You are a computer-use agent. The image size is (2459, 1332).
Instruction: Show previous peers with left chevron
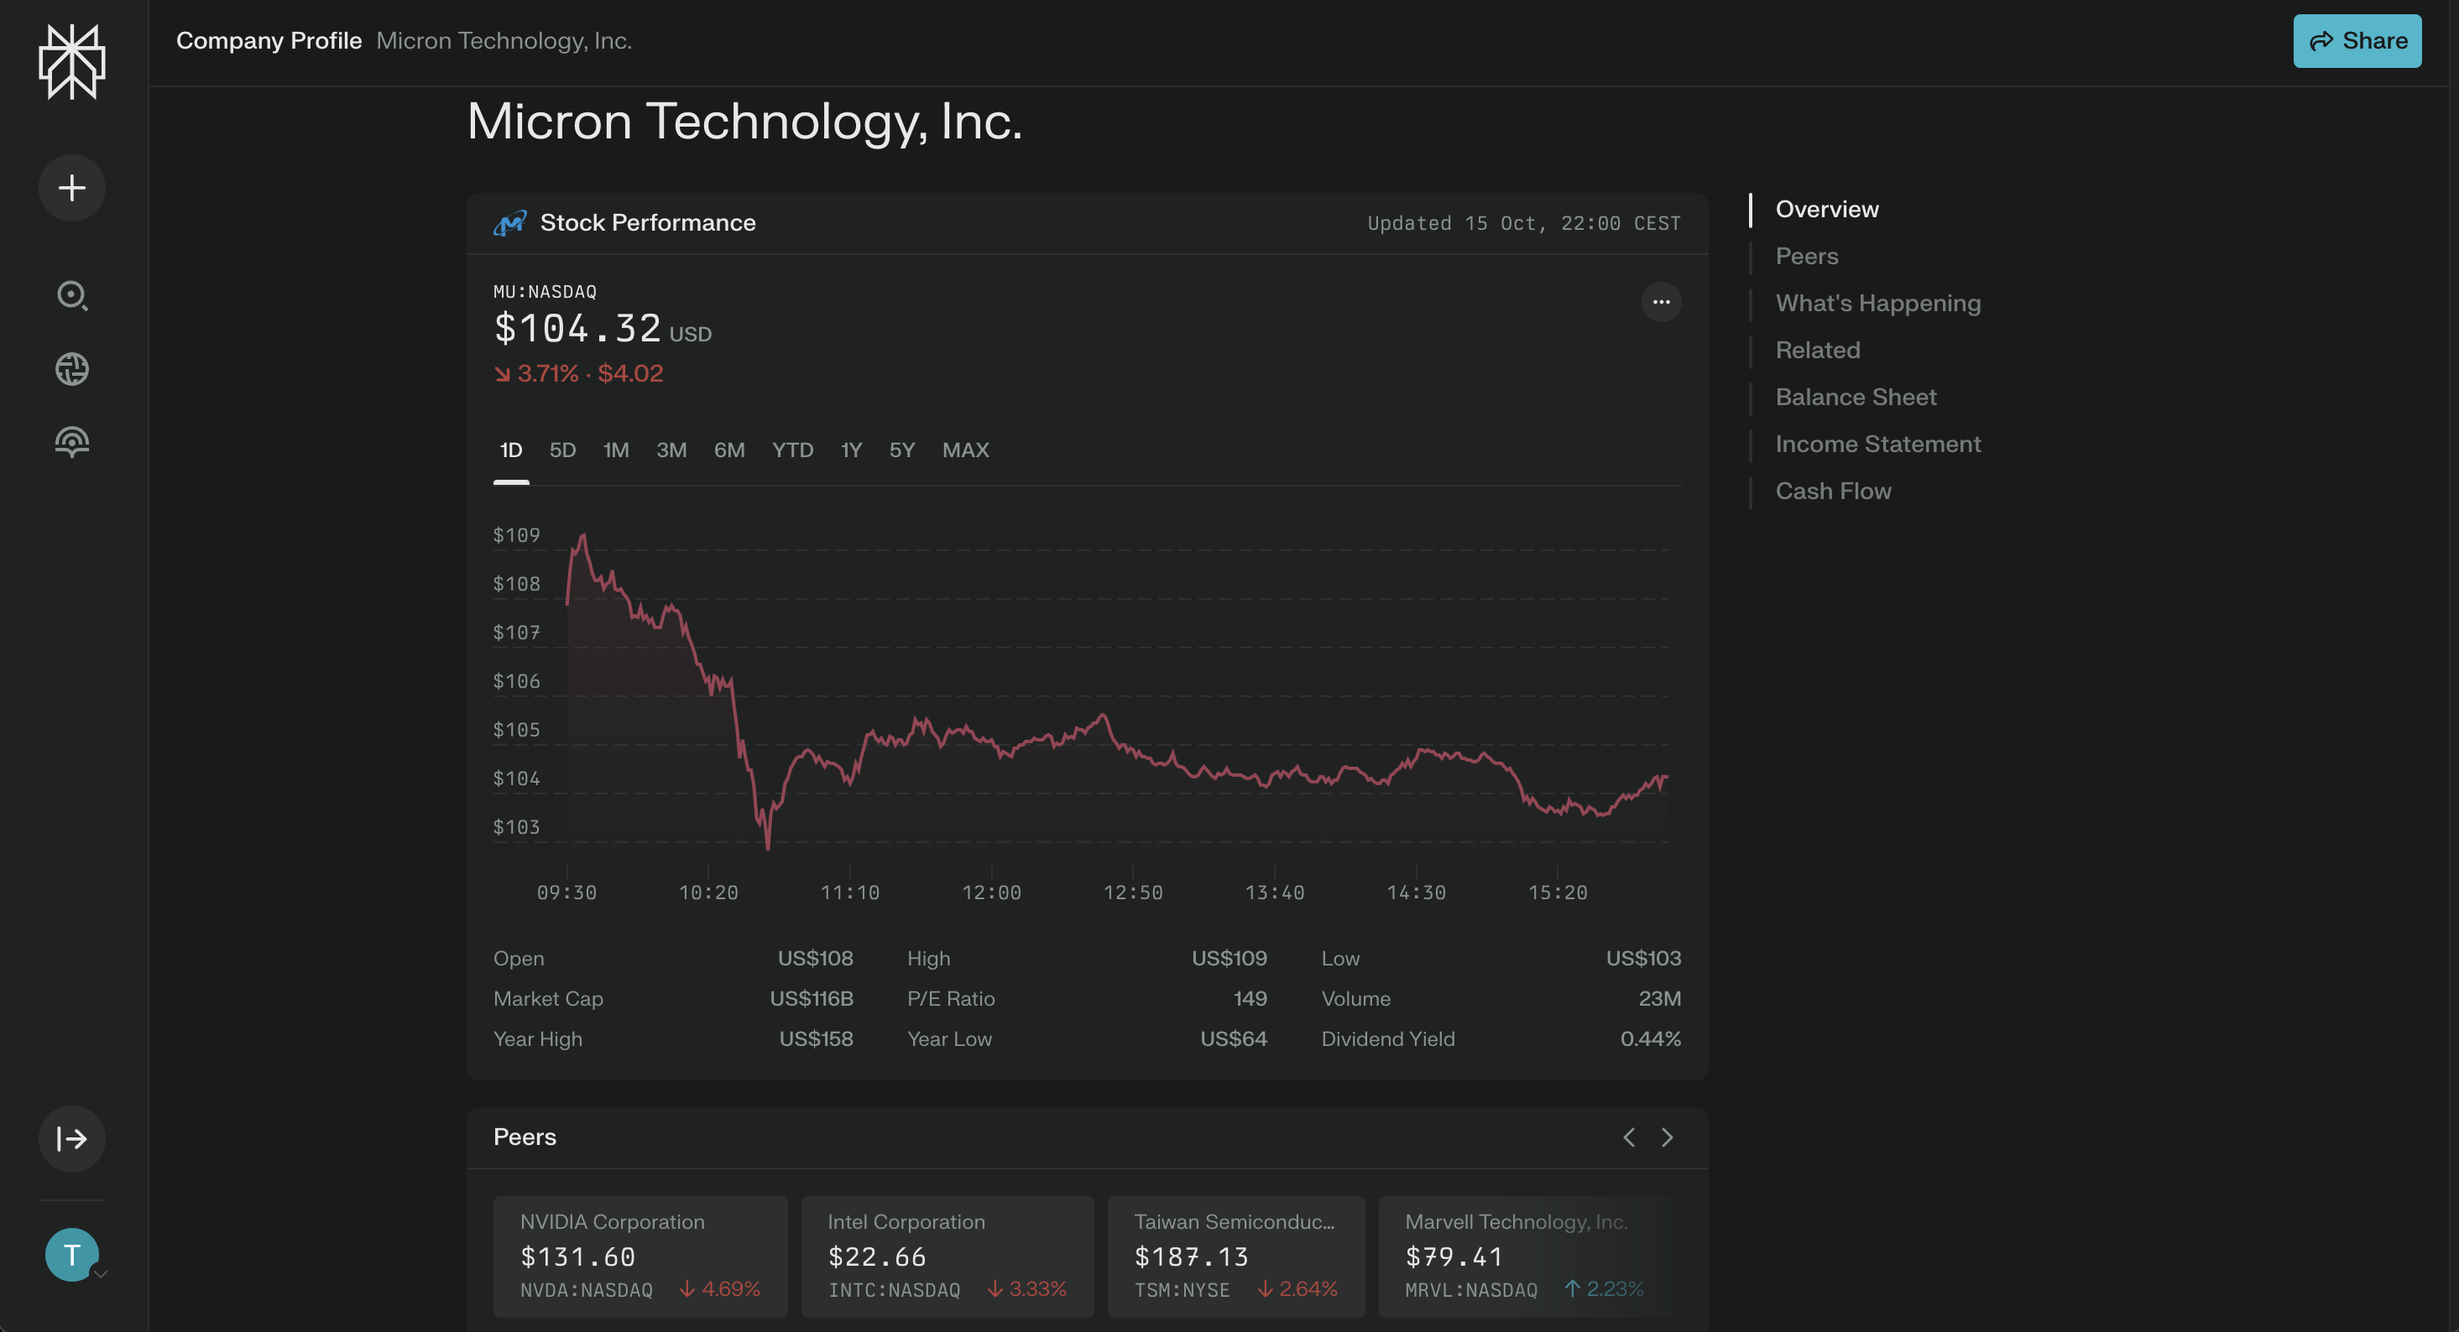click(1628, 1137)
